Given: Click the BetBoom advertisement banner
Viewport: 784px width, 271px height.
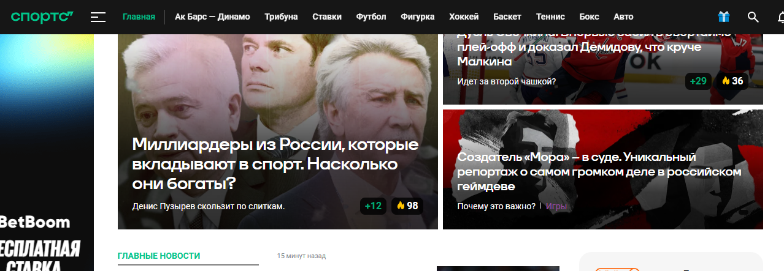Looking at the screenshot, I should [47, 153].
